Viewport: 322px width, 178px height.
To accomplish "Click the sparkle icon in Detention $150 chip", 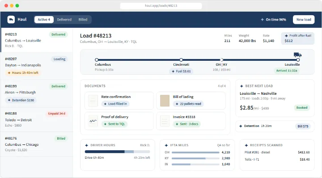I will pyautogui.click(x=9, y=100).
